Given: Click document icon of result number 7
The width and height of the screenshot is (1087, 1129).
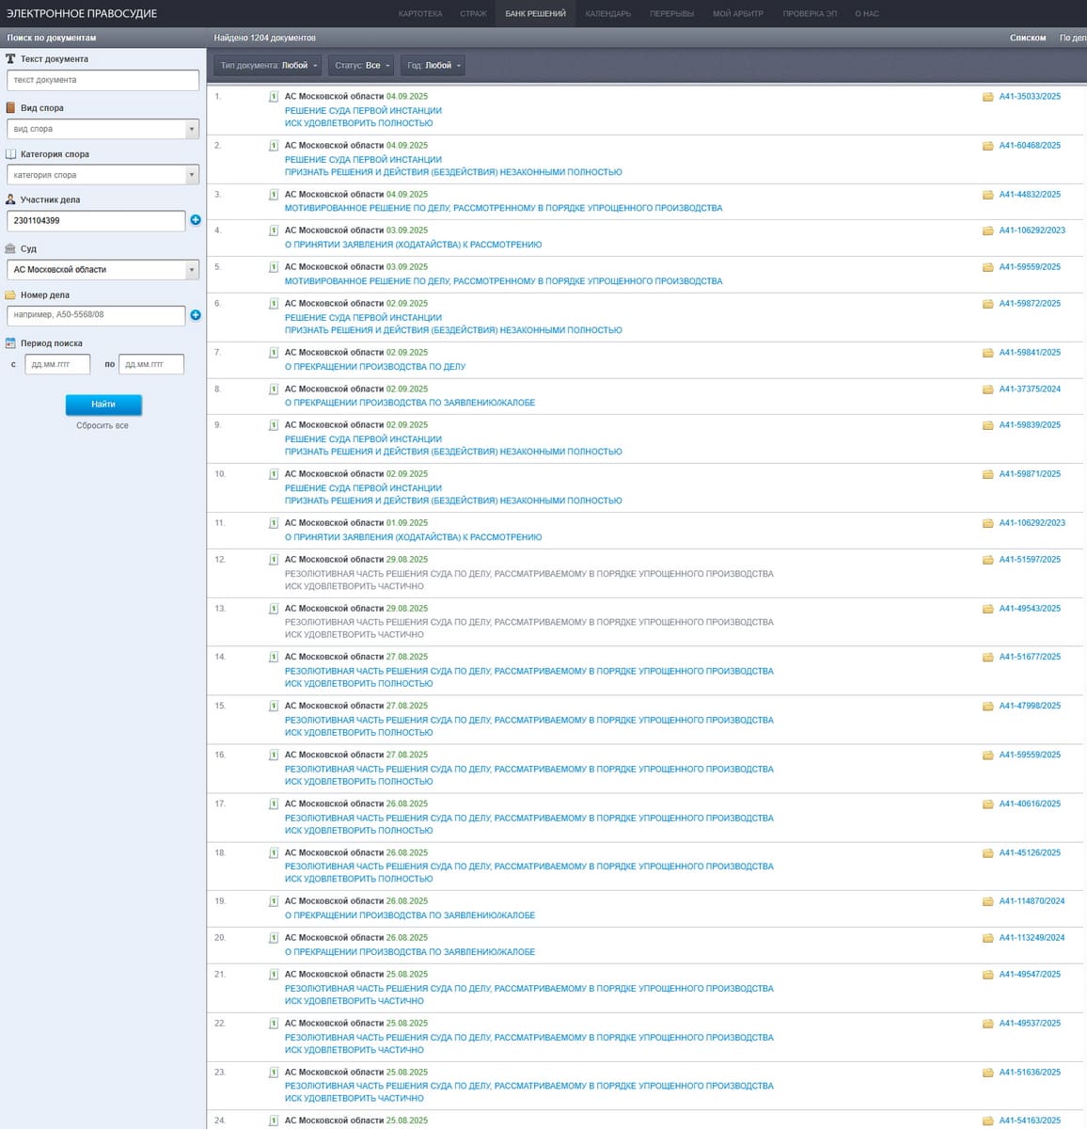Looking at the screenshot, I should click(x=274, y=353).
